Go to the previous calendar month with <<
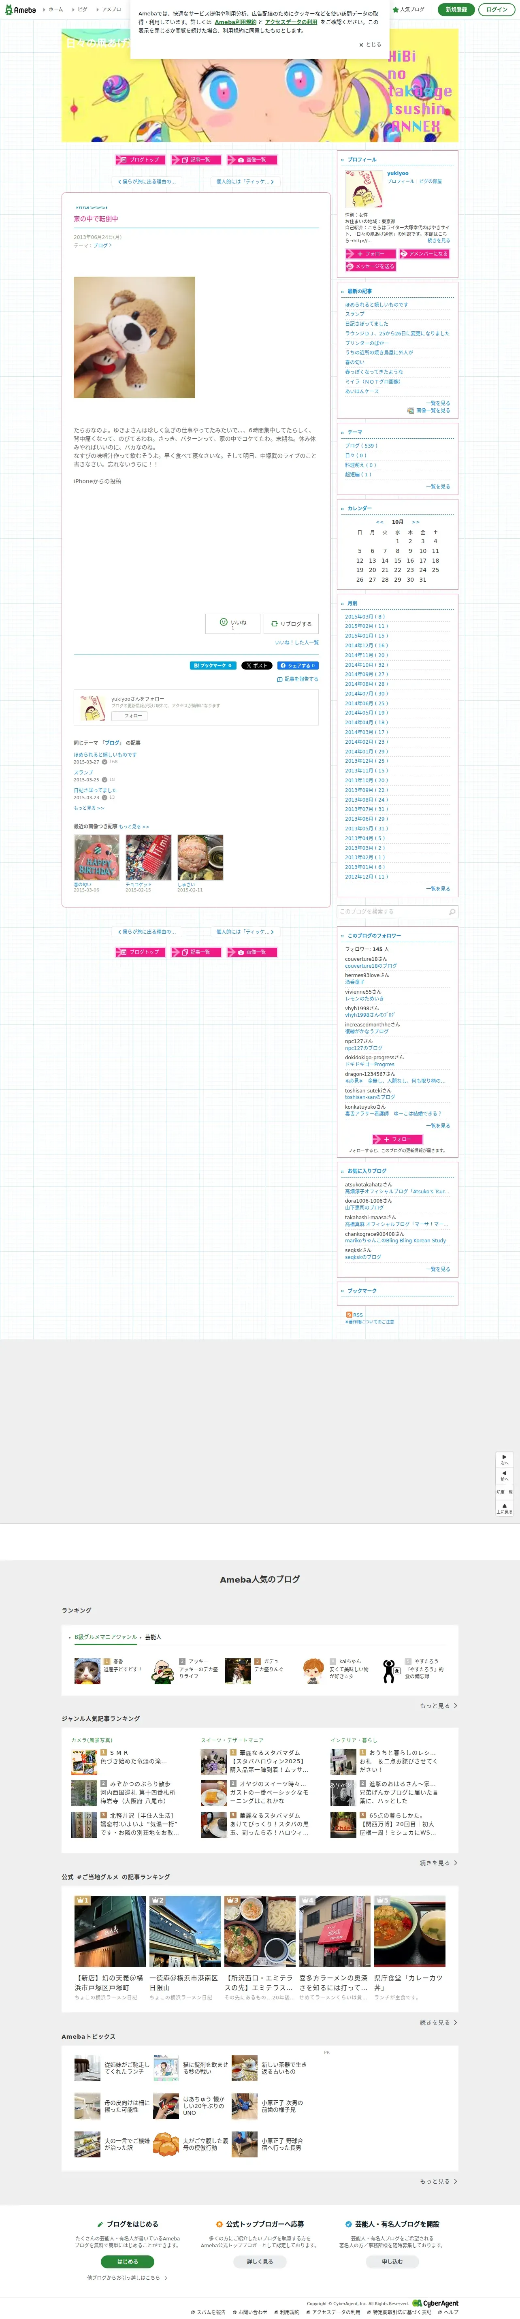 (379, 522)
